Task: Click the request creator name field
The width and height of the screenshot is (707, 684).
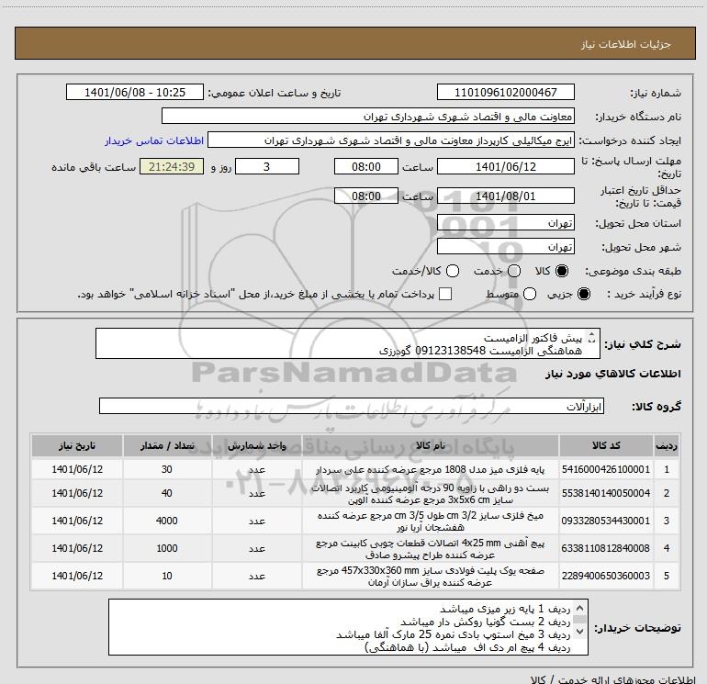Action: pos(391,140)
